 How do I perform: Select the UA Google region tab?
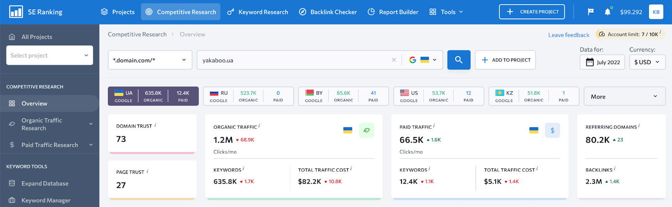[153, 96]
